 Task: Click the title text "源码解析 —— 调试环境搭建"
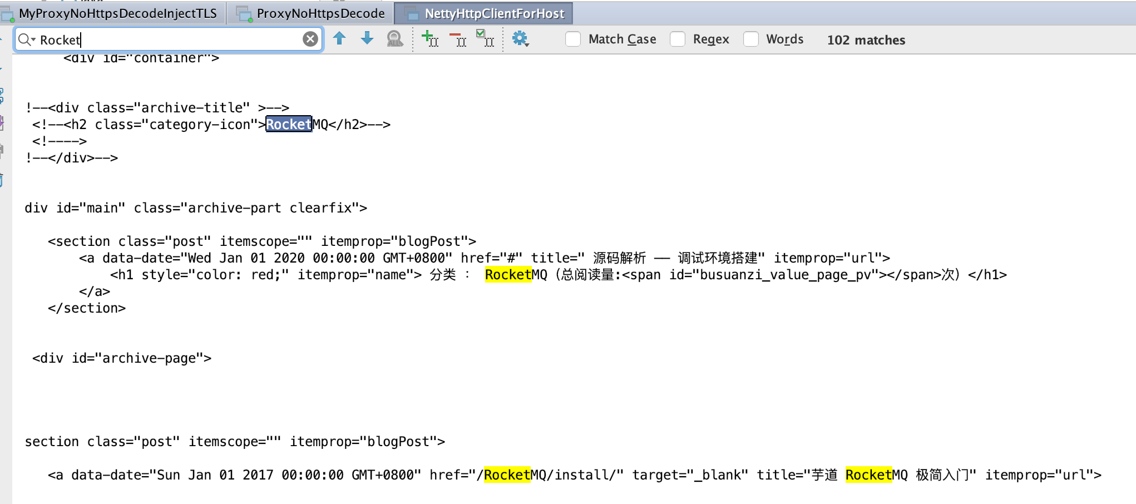click(675, 258)
